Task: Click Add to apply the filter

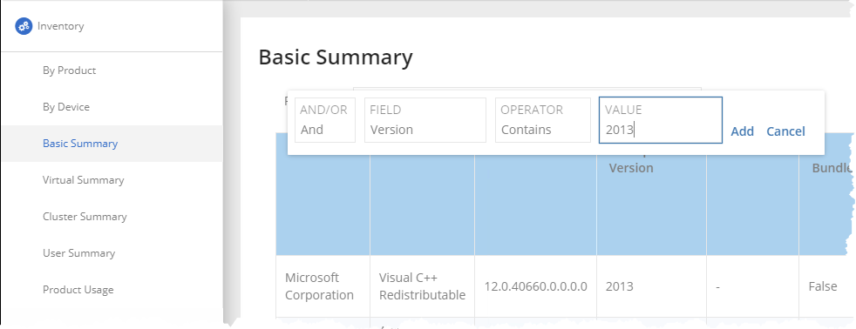Action: (x=743, y=131)
